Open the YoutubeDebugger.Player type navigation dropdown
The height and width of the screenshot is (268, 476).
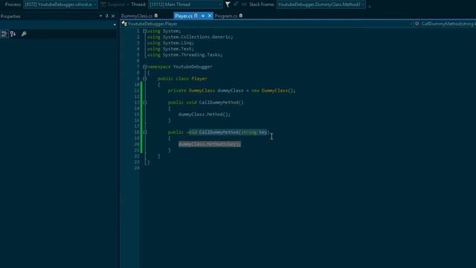(x=267, y=24)
